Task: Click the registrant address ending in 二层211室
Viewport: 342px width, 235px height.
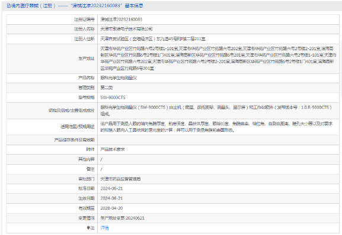Action: point(153,39)
